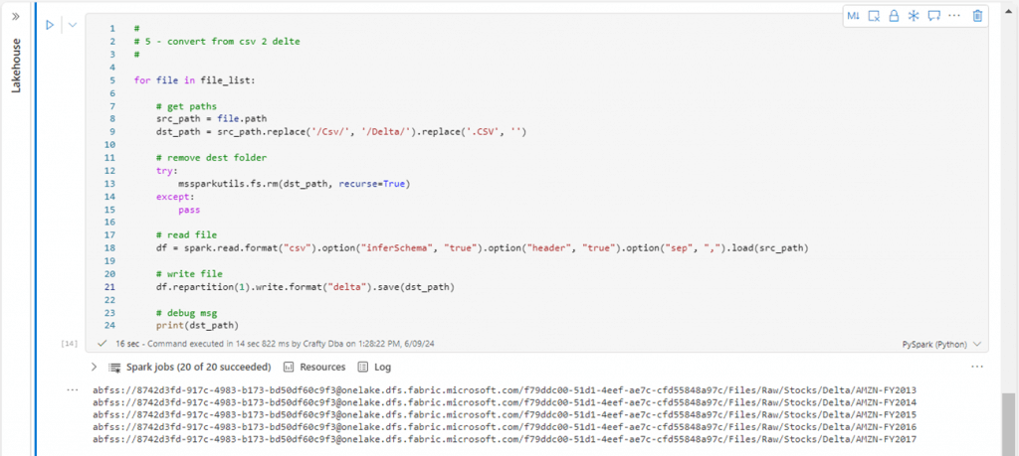Convert cell to Markdown
This screenshot has height=456, width=1019.
click(x=854, y=16)
